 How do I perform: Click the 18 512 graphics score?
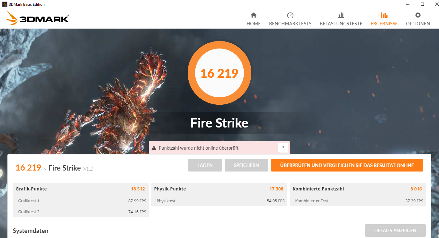coord(138,189)
